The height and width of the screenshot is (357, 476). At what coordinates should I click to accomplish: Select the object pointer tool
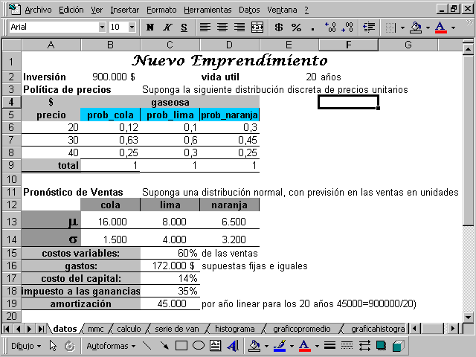click(53, 346)
